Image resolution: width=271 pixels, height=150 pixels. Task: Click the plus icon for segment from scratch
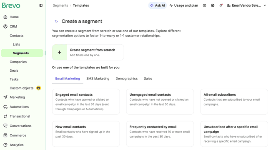pyautogui.click(x=60, y=52)
